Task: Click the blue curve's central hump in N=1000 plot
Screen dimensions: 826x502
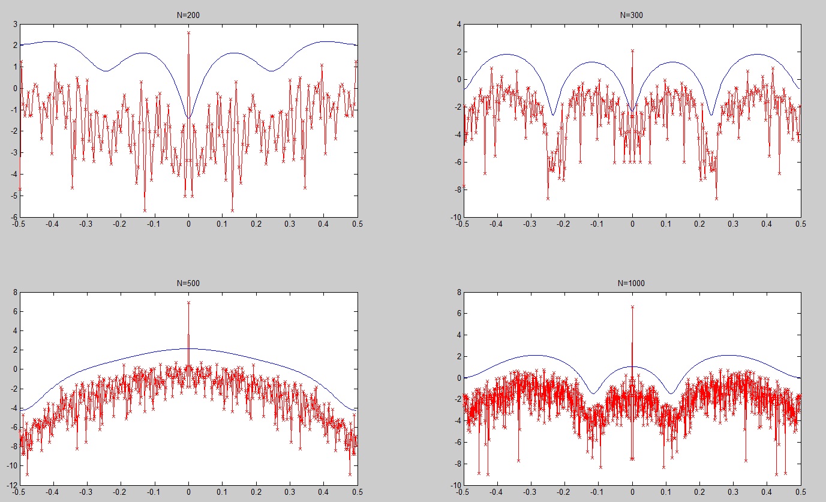Action: (632, 366)
